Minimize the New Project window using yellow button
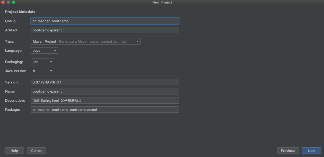 click(8, 2)
